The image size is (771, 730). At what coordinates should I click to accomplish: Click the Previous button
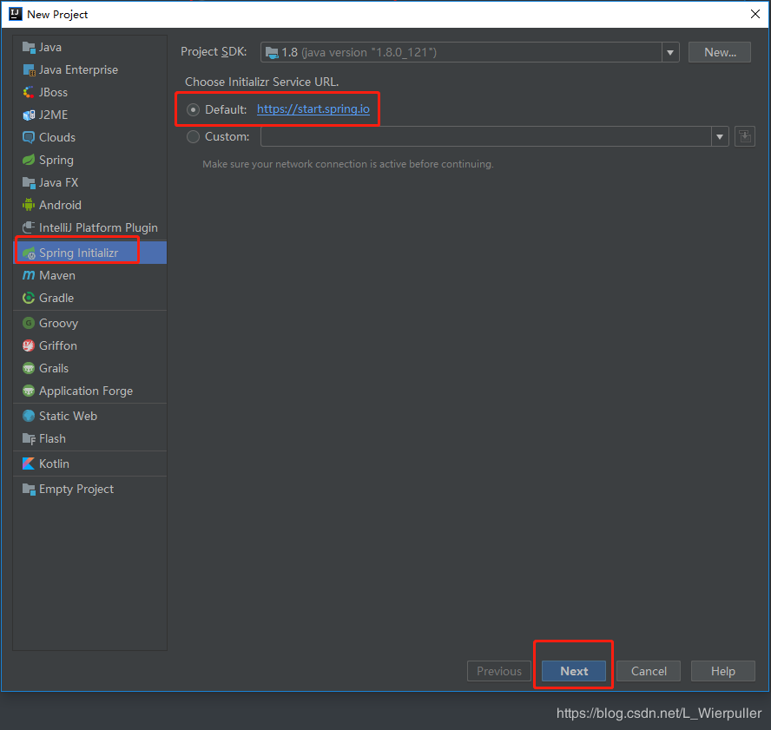[x=499, y=671]
